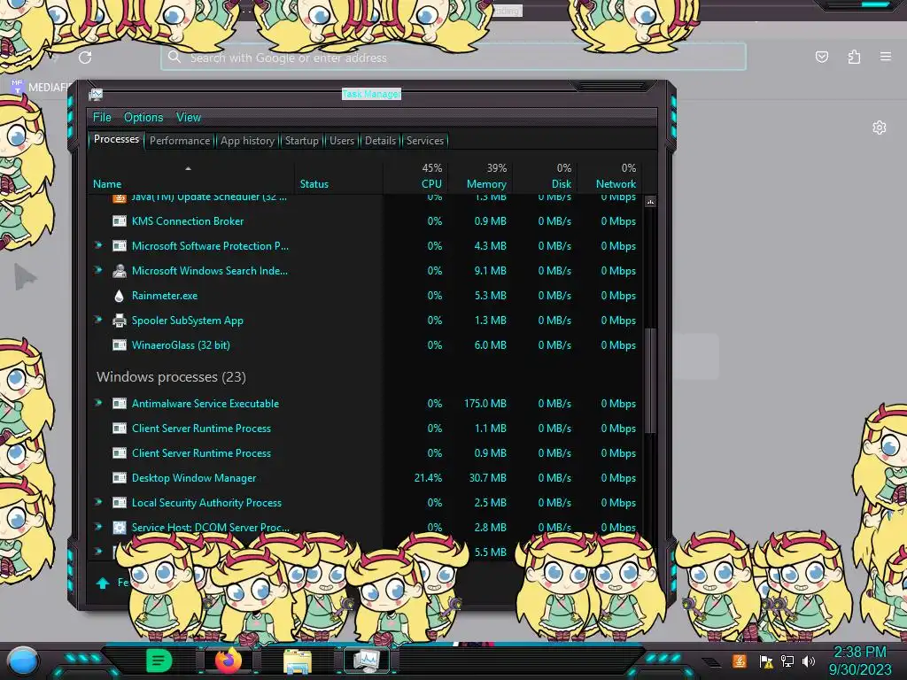Viewport: 907px width, 680px height.
Task: Expand the Spooler SubSystem App row
Action: (x=98, y=320)
